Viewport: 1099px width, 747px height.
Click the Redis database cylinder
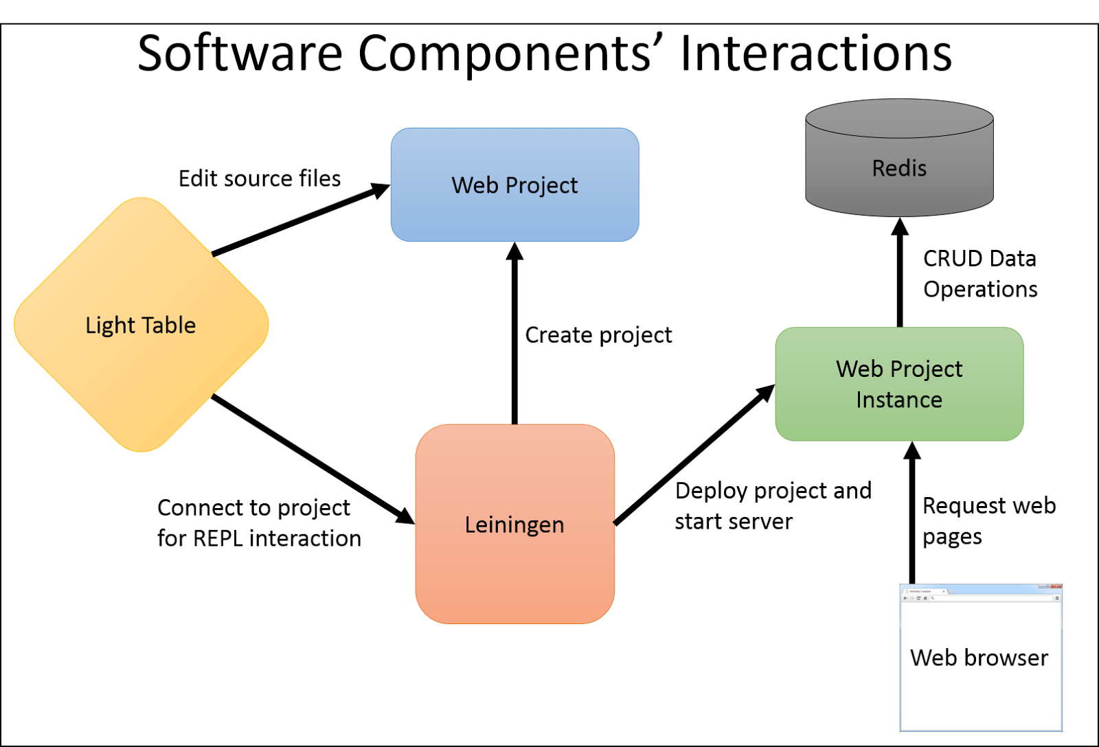[899, 157]
